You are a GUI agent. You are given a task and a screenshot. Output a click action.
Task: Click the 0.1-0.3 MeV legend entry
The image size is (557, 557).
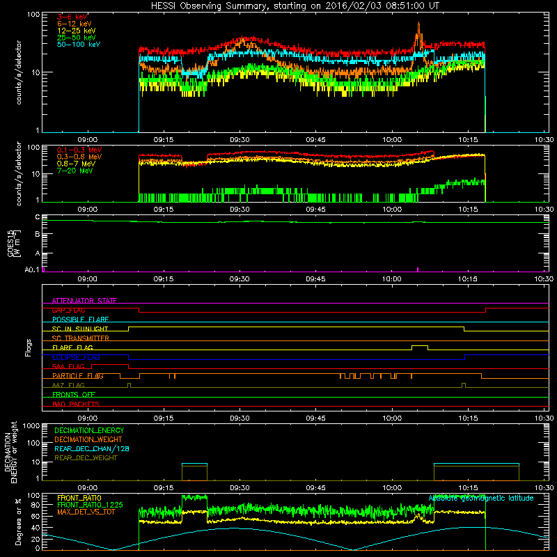pyautogui.click(x=79, y=150)
